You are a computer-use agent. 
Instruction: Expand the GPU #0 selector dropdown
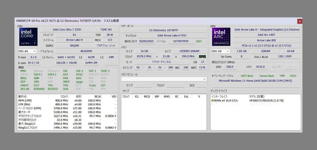(x=220, y=51)
